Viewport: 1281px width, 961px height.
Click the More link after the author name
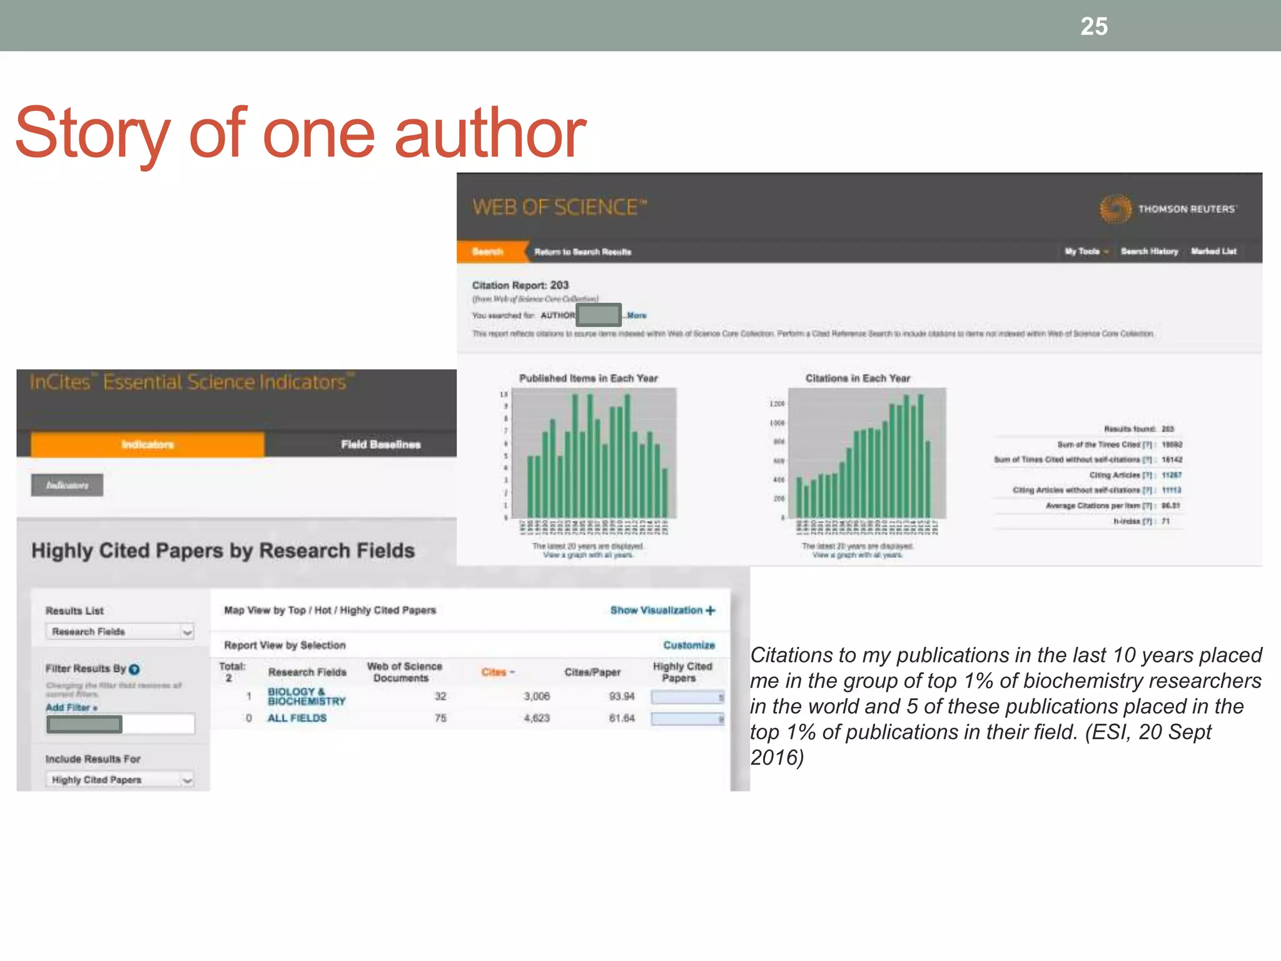(x=637, y=315)
